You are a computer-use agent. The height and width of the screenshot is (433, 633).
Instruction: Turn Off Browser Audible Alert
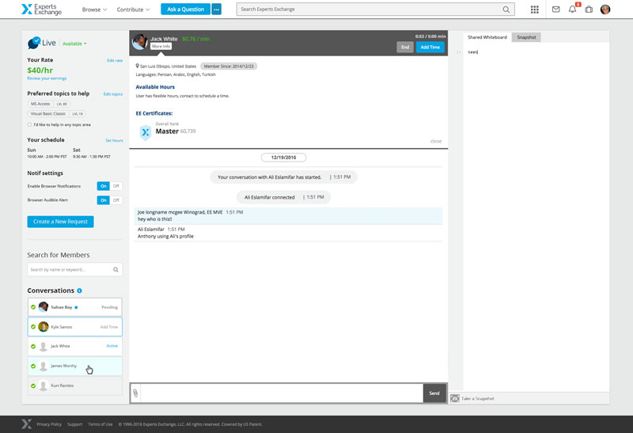[116, 200]
